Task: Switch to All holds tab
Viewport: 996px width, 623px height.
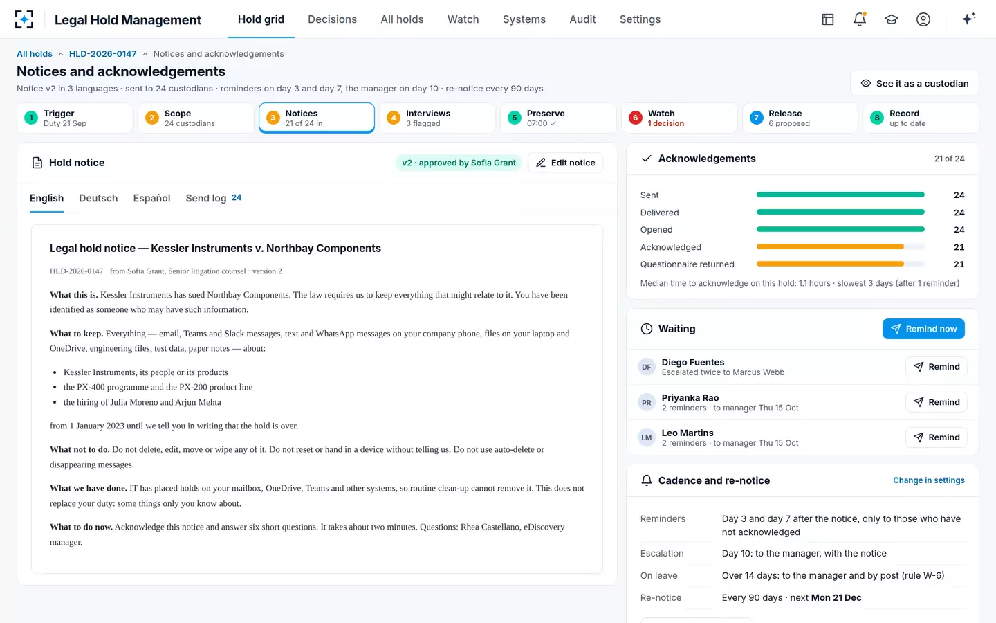Action: coord(402,19)
